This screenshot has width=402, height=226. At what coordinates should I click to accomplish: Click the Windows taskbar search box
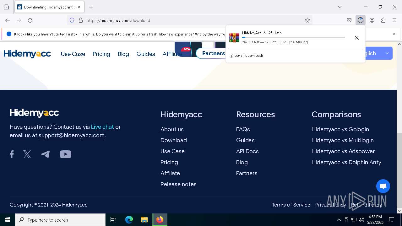60,220
